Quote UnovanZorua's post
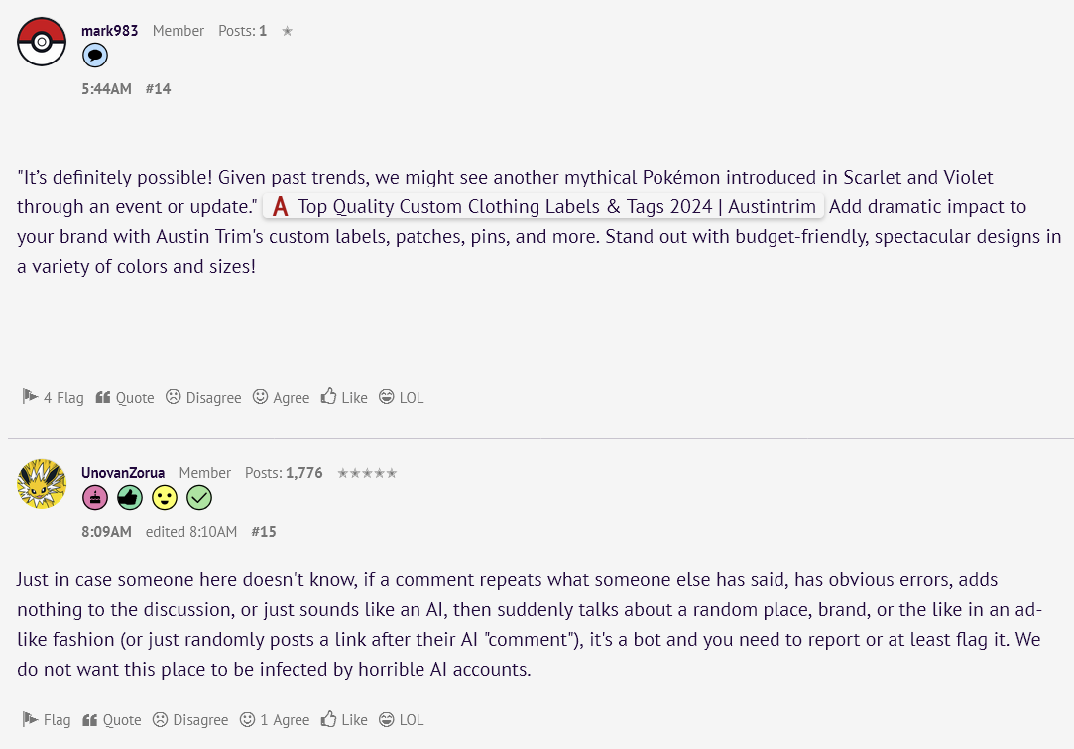The height and width of the screenshot is (749, 1074). 112,719
